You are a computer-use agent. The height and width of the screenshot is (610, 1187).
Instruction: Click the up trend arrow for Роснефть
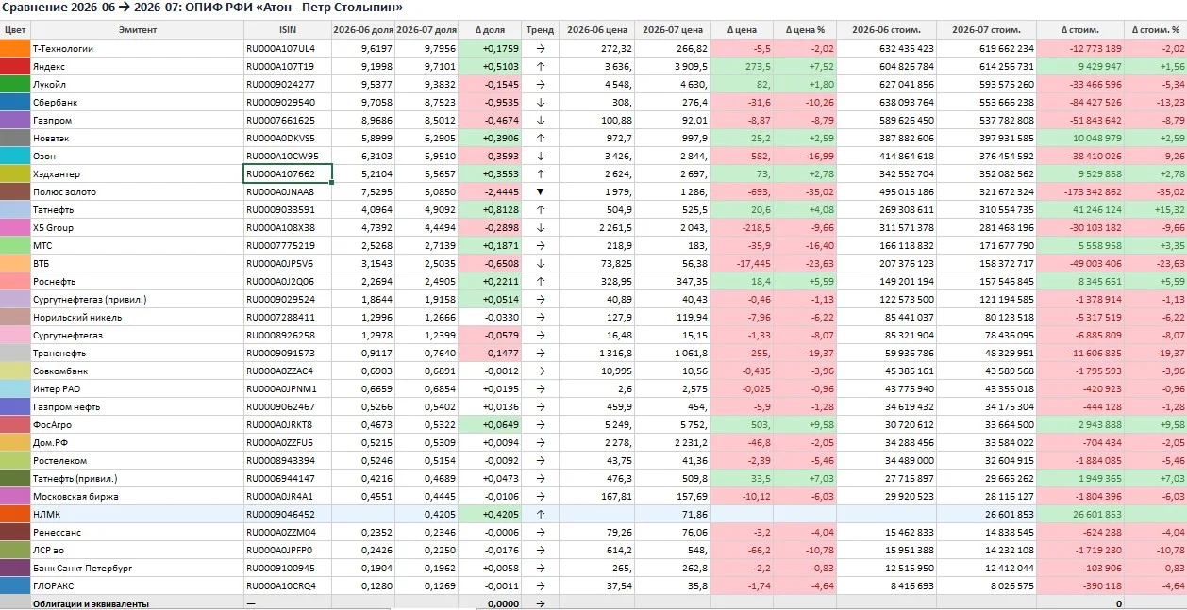(541, 281)
